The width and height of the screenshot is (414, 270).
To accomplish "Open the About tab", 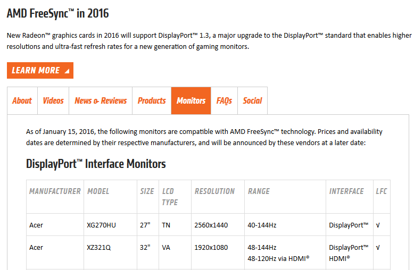I will 22,101.
